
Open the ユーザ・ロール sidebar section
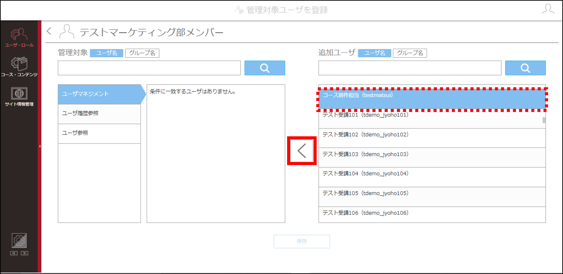[19, 38]
